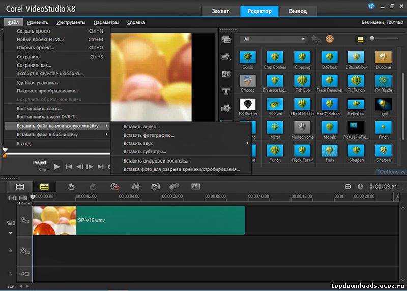Viewport: 407px width, 291px height.
Task: Switch to the Редактор tab
Action: pos(259,11)
